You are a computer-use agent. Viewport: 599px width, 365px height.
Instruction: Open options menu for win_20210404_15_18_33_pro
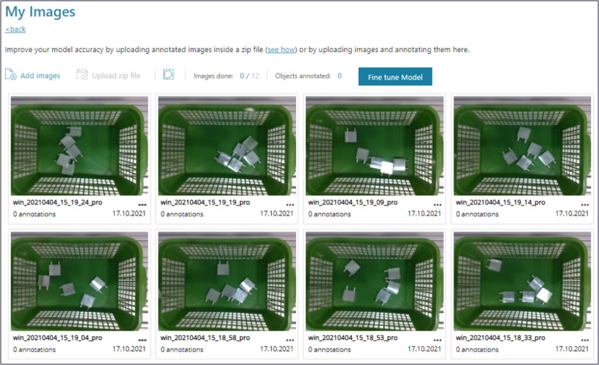(x=585, y=340)
